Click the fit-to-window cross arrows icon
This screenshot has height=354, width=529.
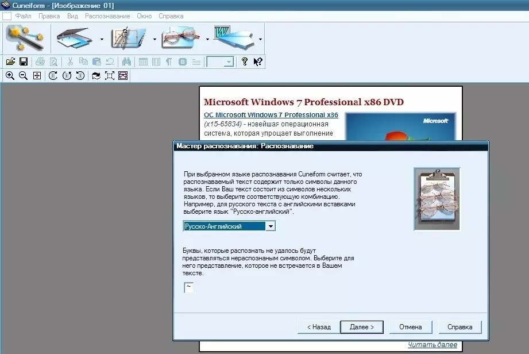[x=37, y=76]
